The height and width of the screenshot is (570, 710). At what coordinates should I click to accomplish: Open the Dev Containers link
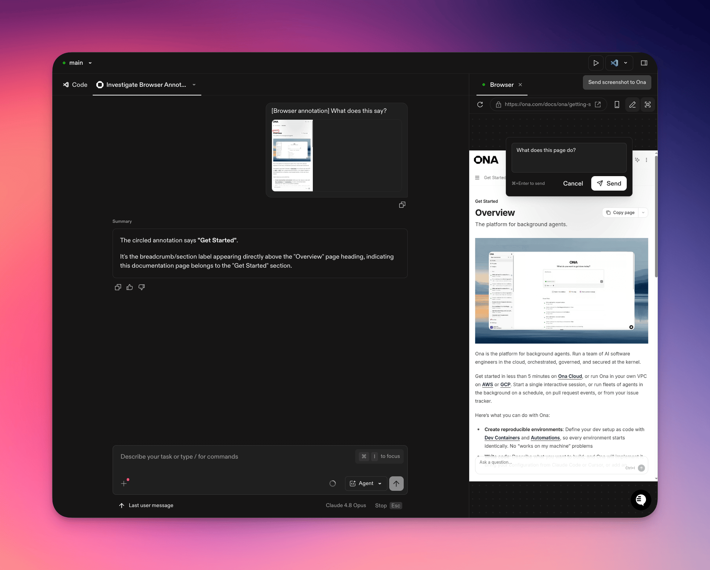(x=502, y=438)
